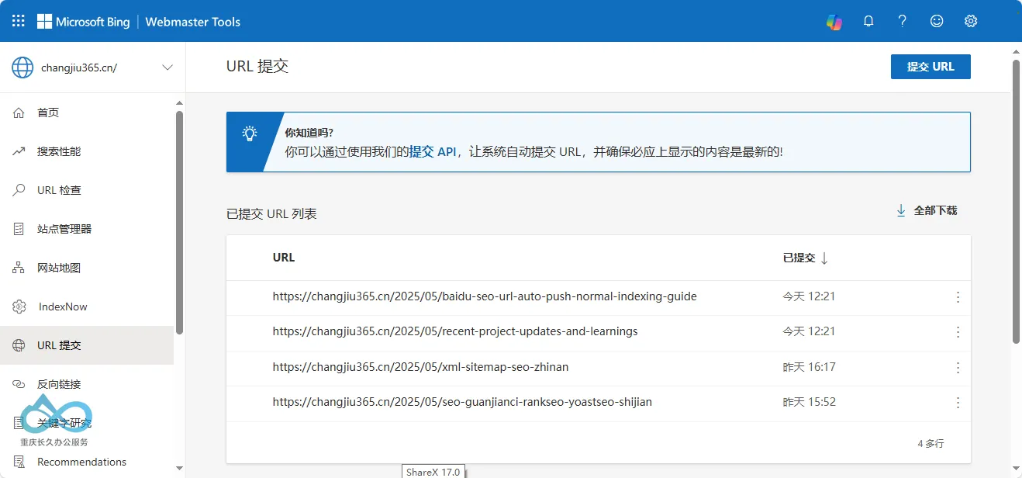Viewport: 1022px width, 478px height.
Task: Click the globe icon next to URL 提交
Action: point(19,345)
